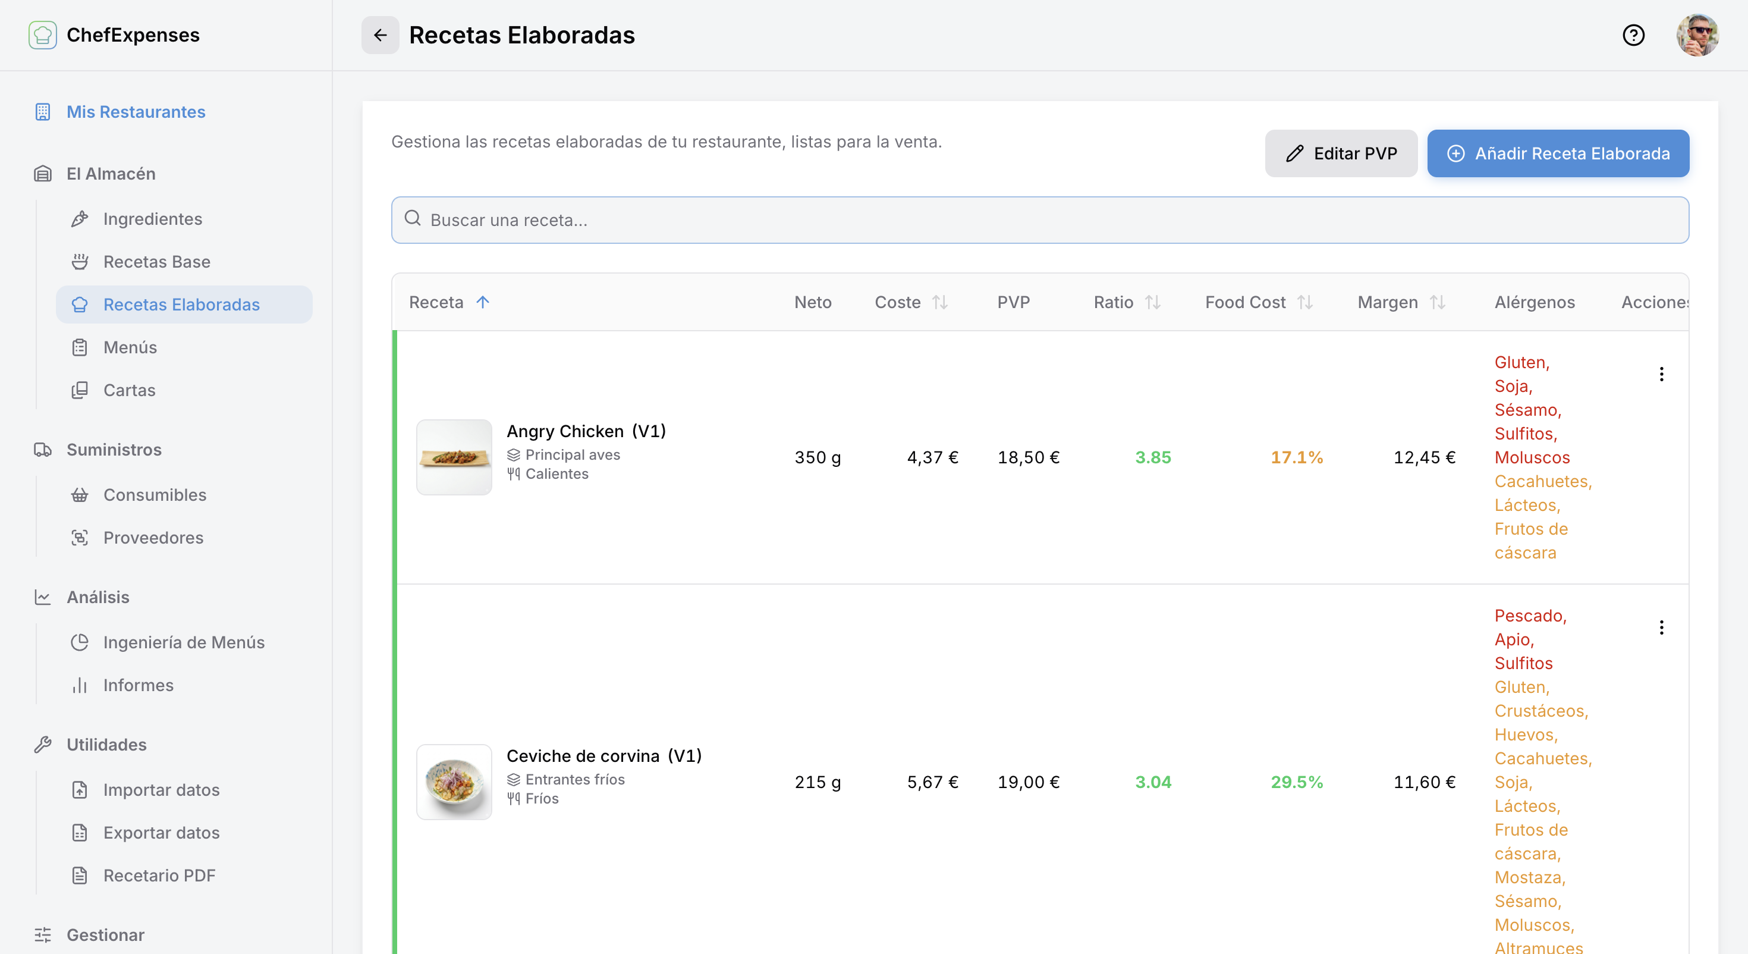
Task: Click the Análisis chart icon
Action: pos(43,597)
